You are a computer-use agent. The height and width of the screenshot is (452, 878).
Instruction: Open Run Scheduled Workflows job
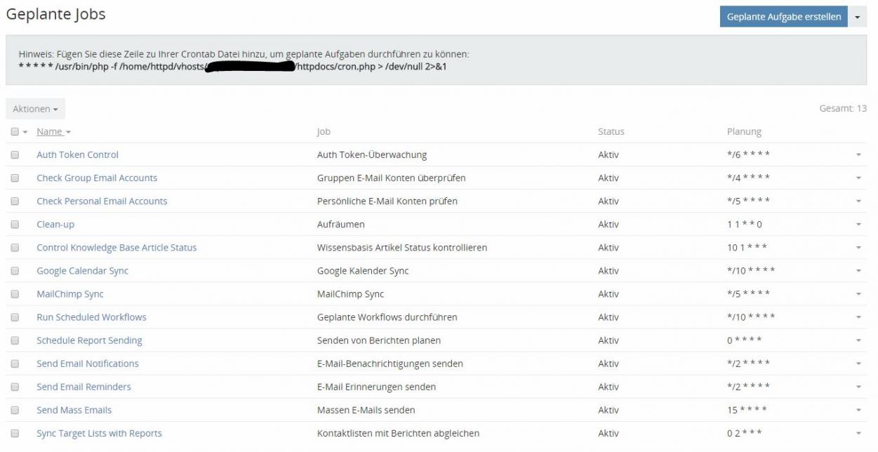tap(91, 317)
